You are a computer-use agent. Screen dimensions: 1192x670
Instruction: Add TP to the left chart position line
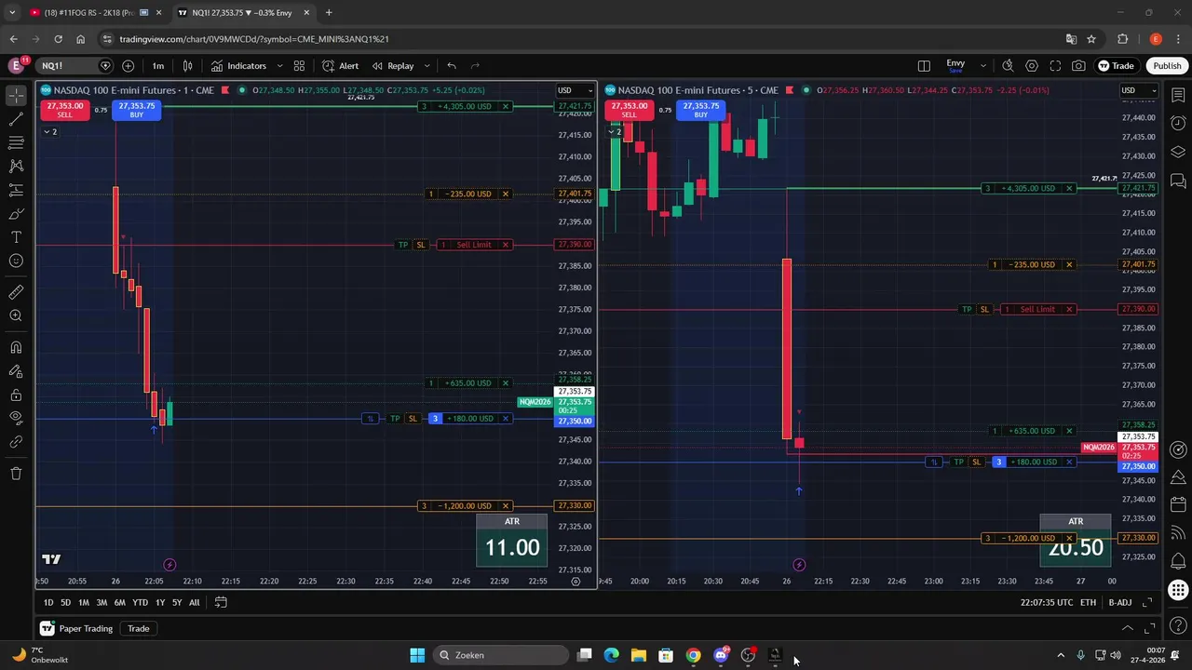pyautogui.click(x=395, y=419)
